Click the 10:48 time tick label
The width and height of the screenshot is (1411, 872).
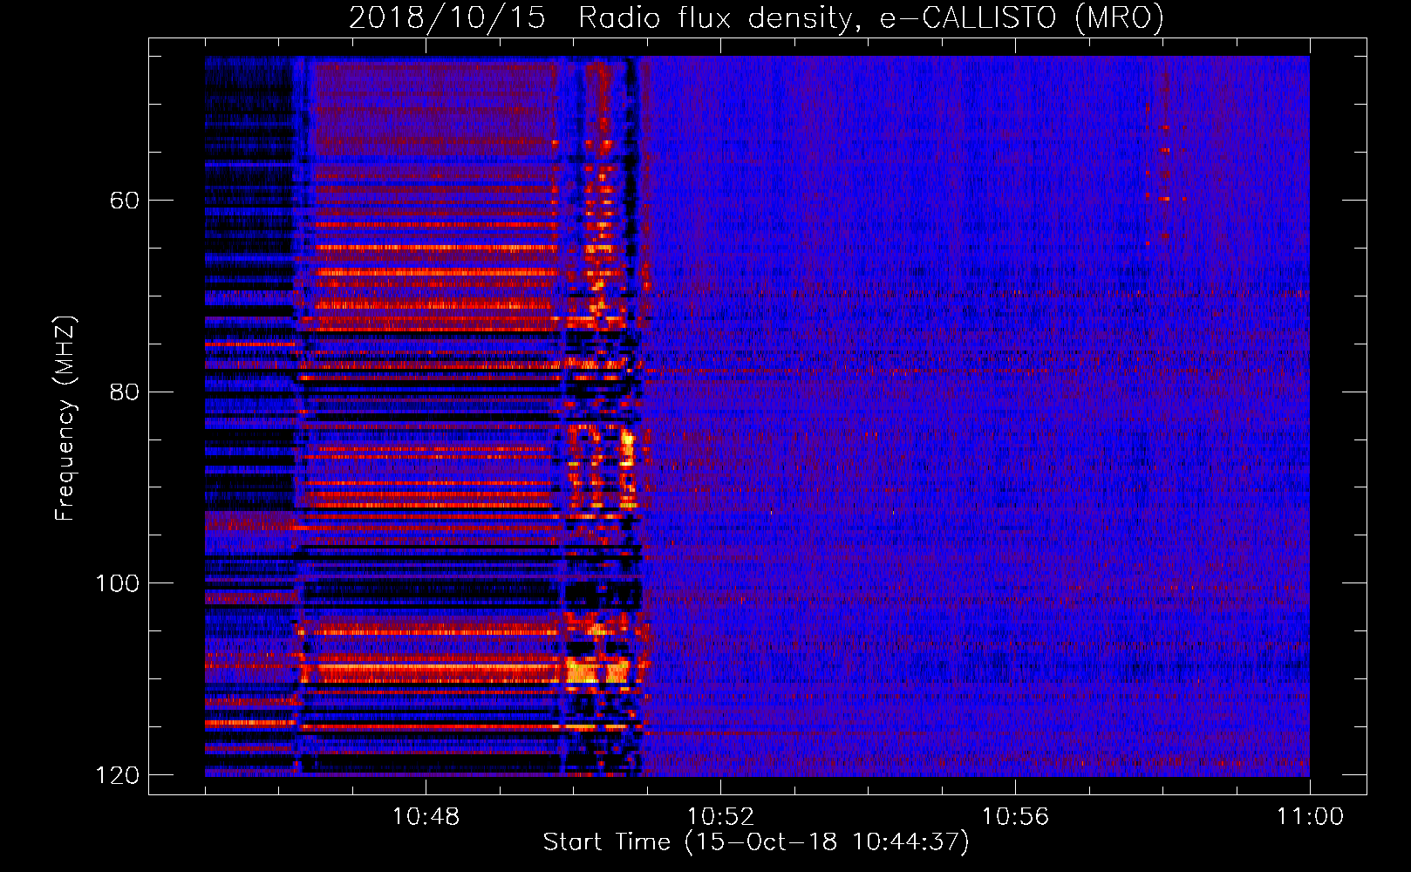click(x=426, y=817)
